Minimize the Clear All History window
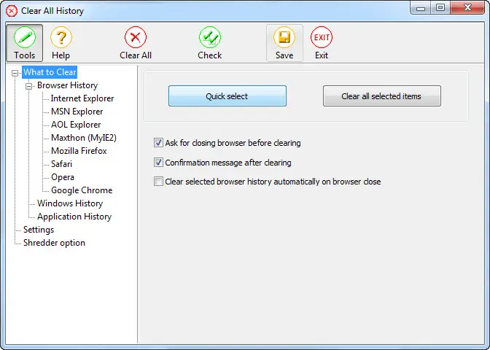 pos(421,8)
